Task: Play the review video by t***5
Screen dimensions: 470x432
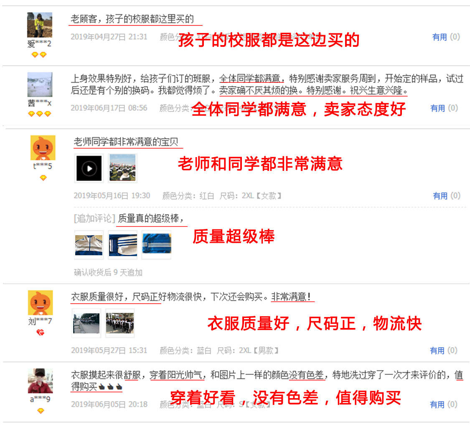Action: click(89, 168)
